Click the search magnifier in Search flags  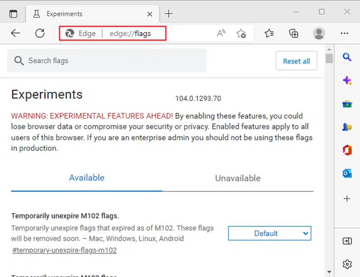click(x=19, y=61)
